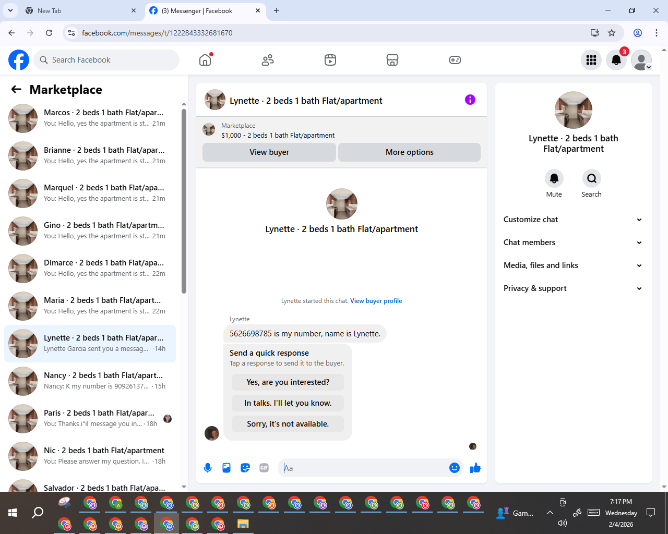
Task: Record a voice clip microphone icon
Action: (x=208, y=468)
